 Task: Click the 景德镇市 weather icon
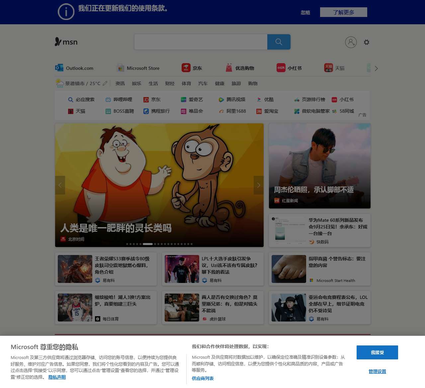point(60,83)
